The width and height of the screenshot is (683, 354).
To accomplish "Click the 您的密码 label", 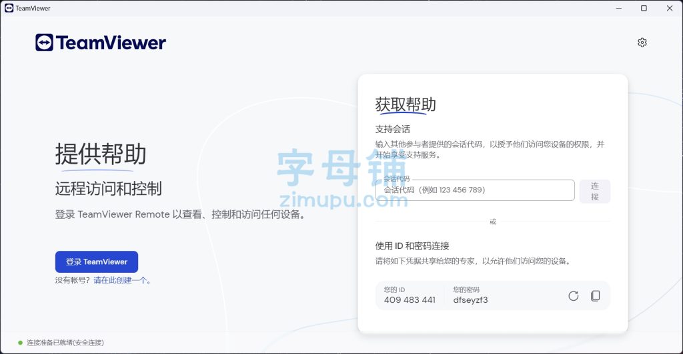I will 466,289.
